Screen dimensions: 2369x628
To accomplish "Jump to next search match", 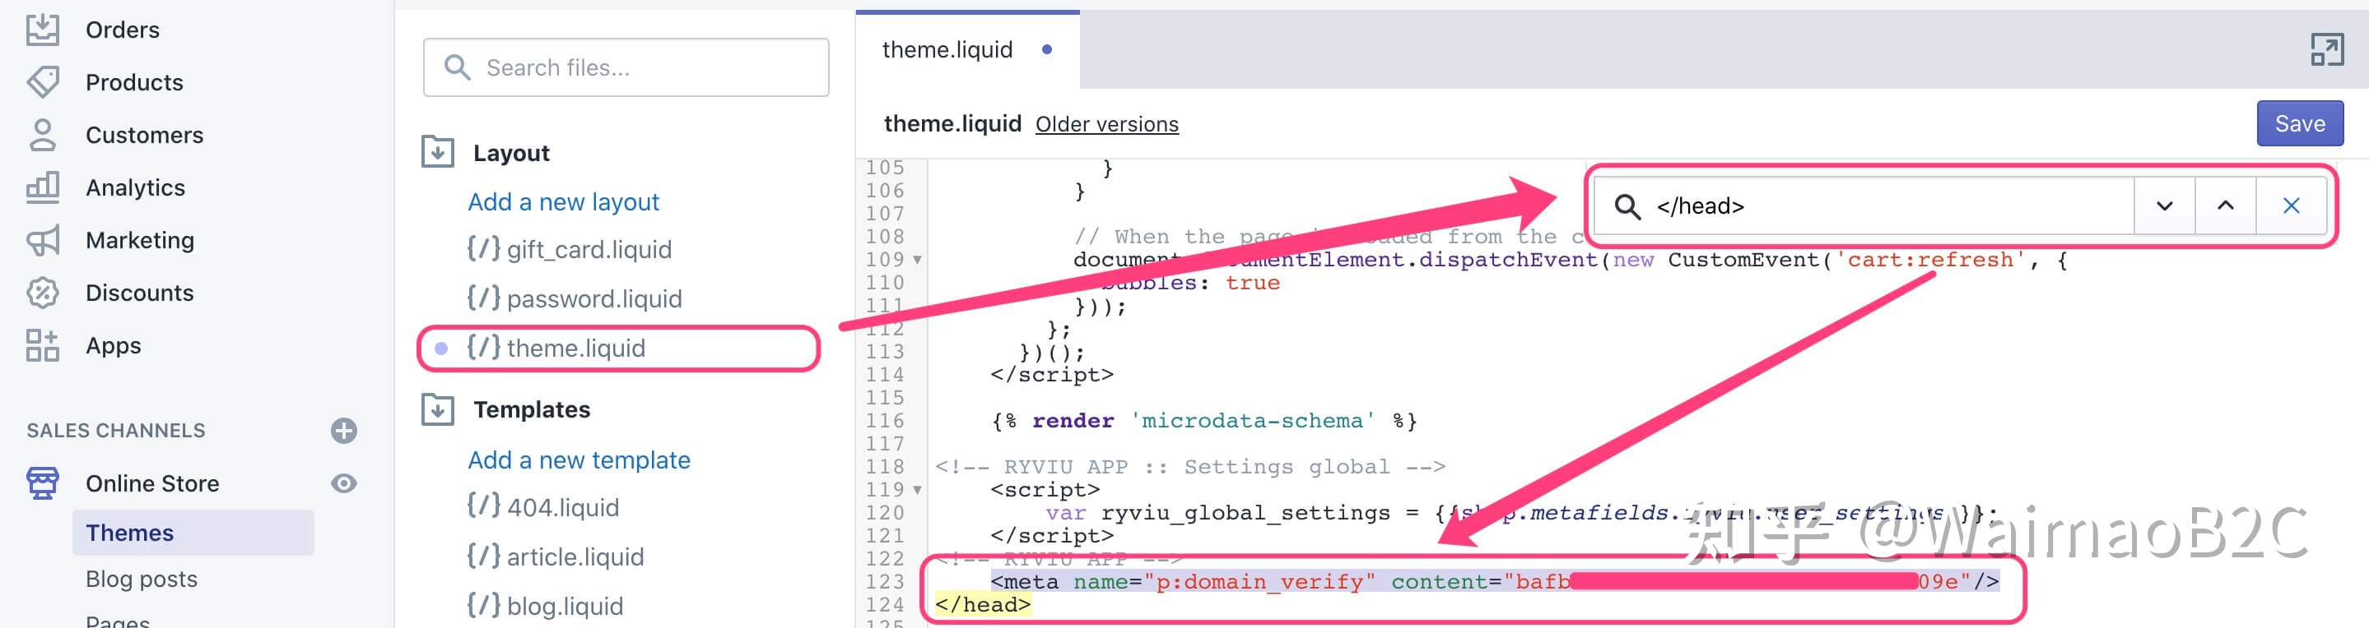I will click(x=2164, y=206).
